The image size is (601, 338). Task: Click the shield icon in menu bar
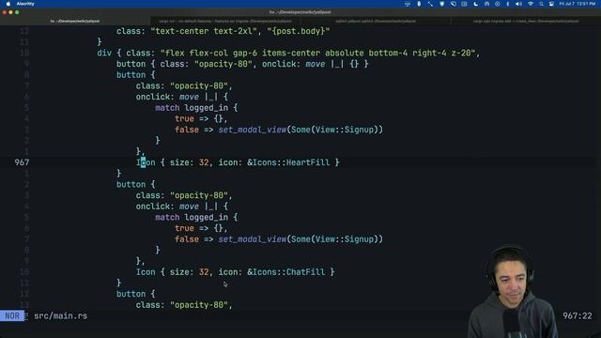[442, 4]
